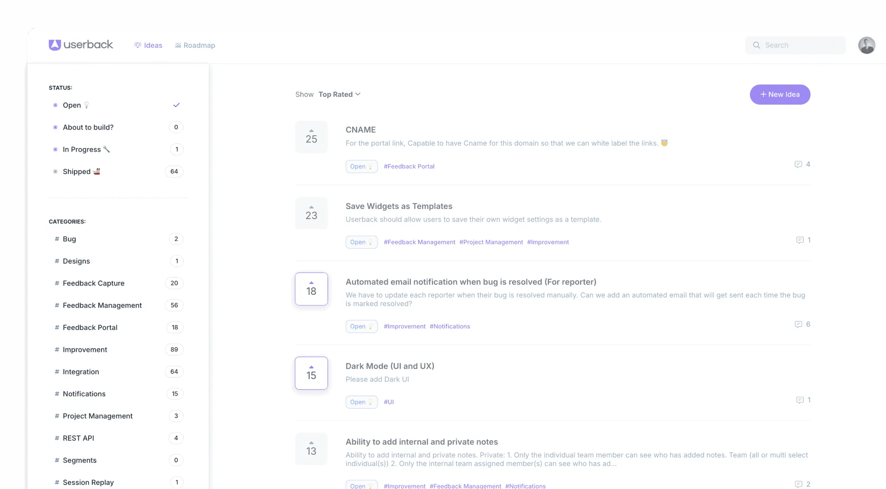Click the New Idea button

[x=780, y=95]
